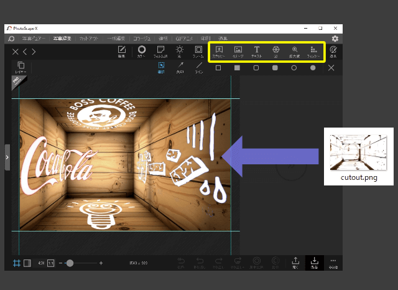Pick the outlined circle shape

294,68
